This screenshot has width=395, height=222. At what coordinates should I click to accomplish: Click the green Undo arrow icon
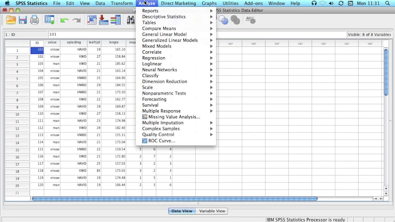pyautogui.click(x=64, y=20)
